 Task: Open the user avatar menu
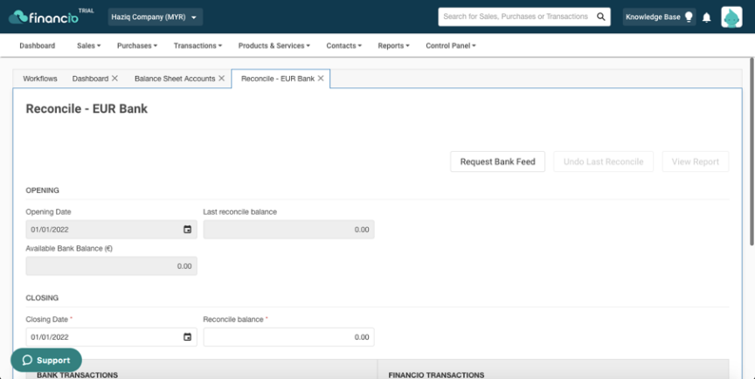731,17
